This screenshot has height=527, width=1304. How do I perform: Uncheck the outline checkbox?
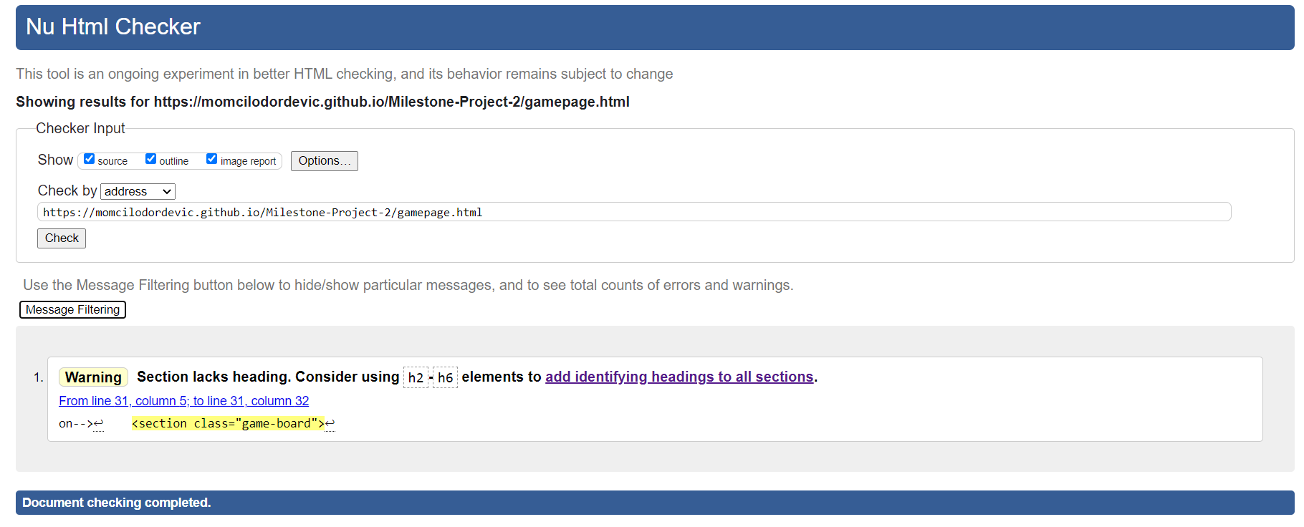tap(151, 159)
